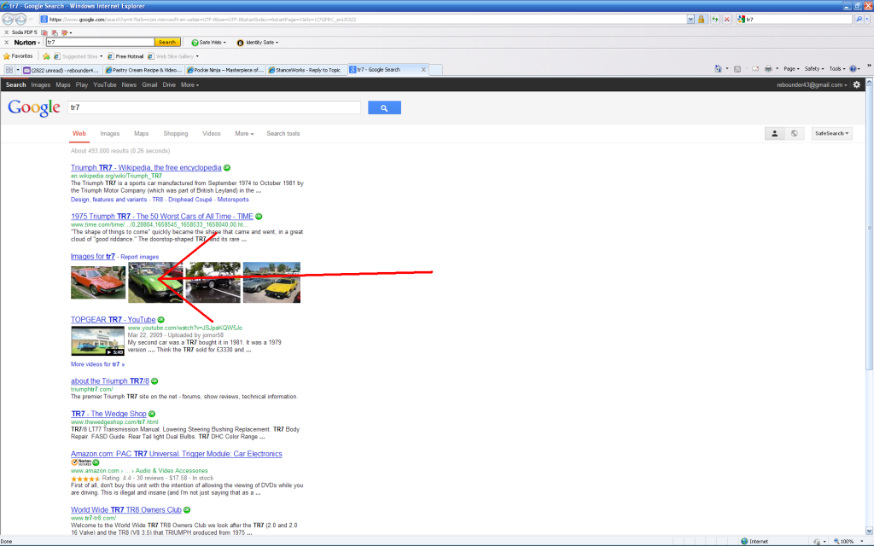Expand the Norton menu dropdown
Viewport: 874px width, 546px height.
27,43
